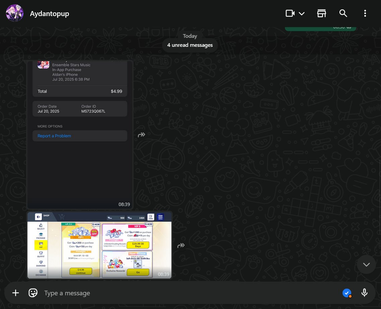Click the Ensemble Stars Music app icon in receipt
The image size is (381, 309).
pyautogui.click(x=44, y=65)
